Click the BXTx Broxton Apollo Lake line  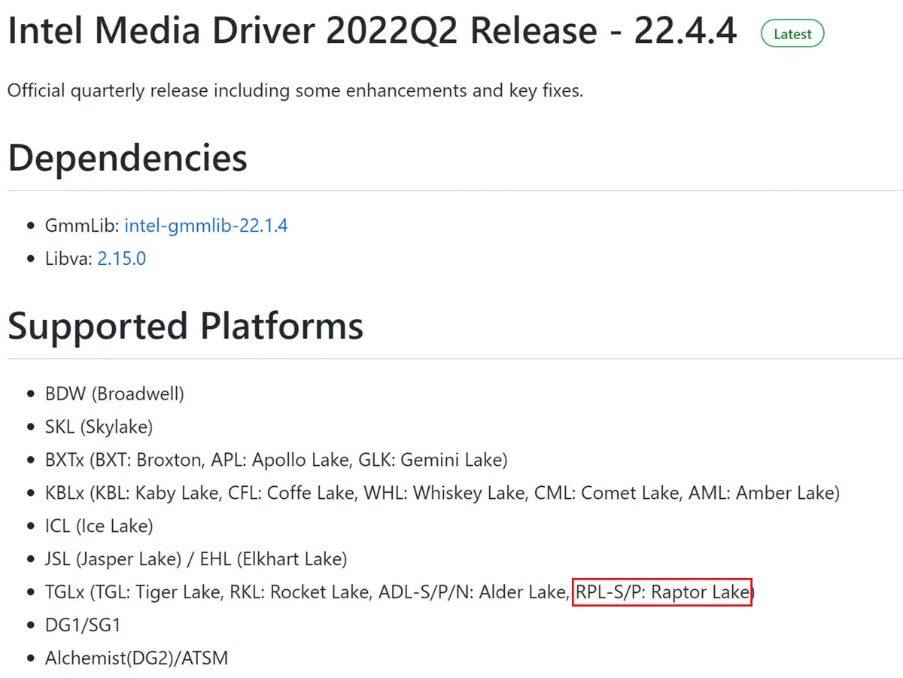[276, 460]
